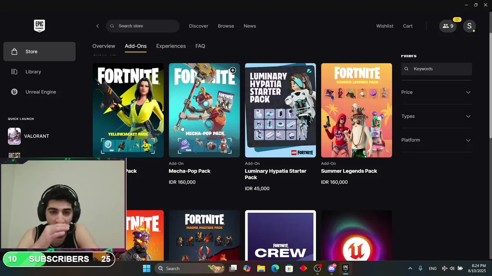Screen dimensions: 492x276
Task: Open volume control in system tray
Action: click(452, 268)
